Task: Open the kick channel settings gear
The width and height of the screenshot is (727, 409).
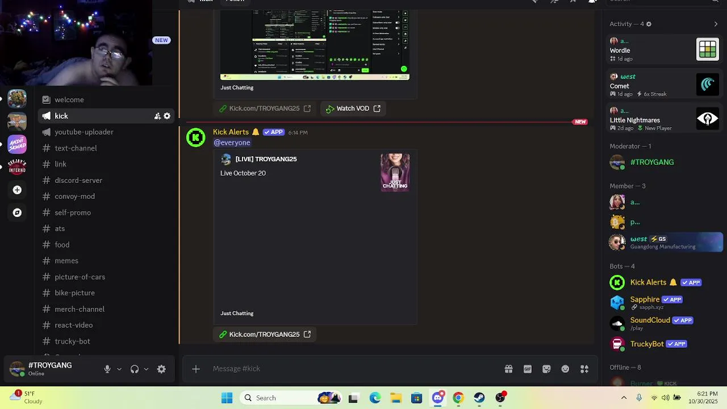Action: coord(167,116)
